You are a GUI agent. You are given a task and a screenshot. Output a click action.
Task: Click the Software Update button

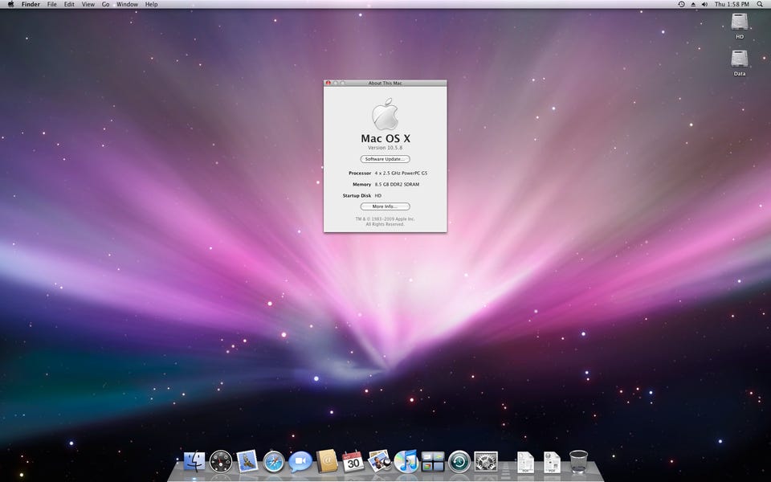tap(385, 159)
